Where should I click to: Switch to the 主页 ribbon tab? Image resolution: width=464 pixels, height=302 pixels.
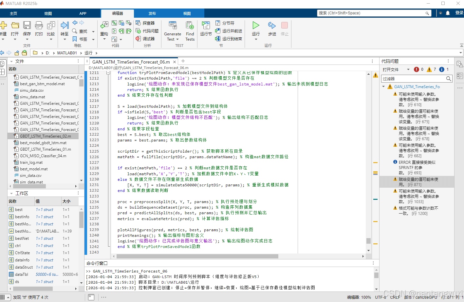tap(13, 13)
